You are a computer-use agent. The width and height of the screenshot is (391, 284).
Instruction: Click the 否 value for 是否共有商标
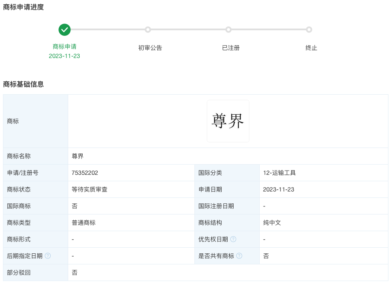(266, 256)
